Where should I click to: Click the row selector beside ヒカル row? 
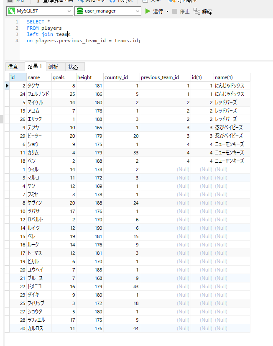(7, 261)
